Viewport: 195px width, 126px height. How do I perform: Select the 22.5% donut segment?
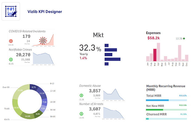[x=20, y=90]
